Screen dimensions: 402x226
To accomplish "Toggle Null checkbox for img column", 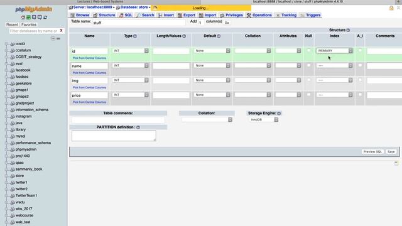I will [308, 80].
